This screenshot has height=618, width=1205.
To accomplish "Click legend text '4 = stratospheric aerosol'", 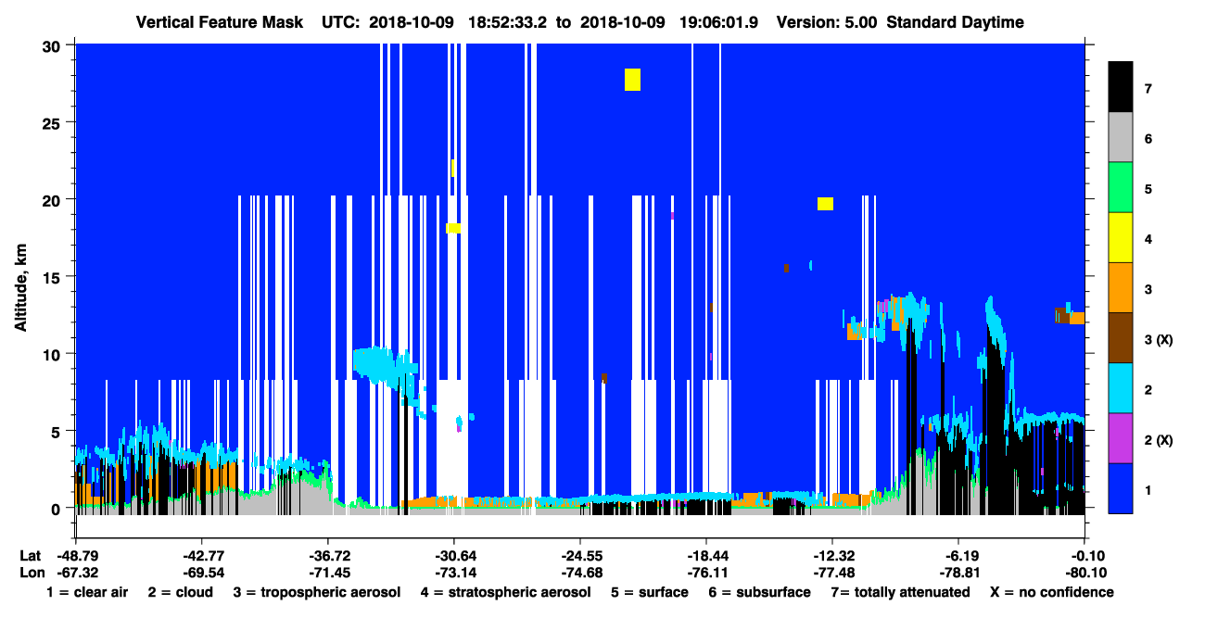I will (x=505, y=592).
